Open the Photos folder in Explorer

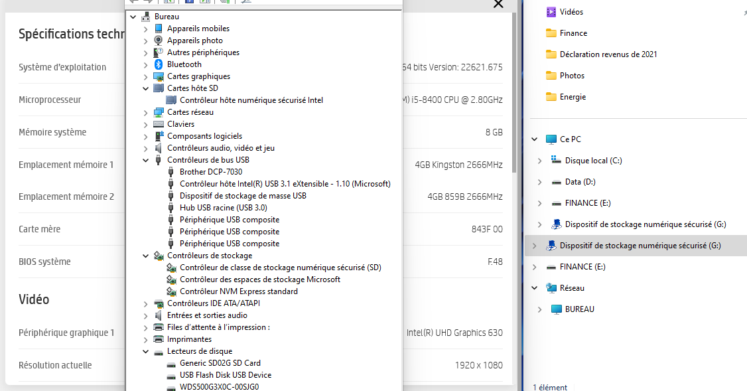click(x=572, y=75)
